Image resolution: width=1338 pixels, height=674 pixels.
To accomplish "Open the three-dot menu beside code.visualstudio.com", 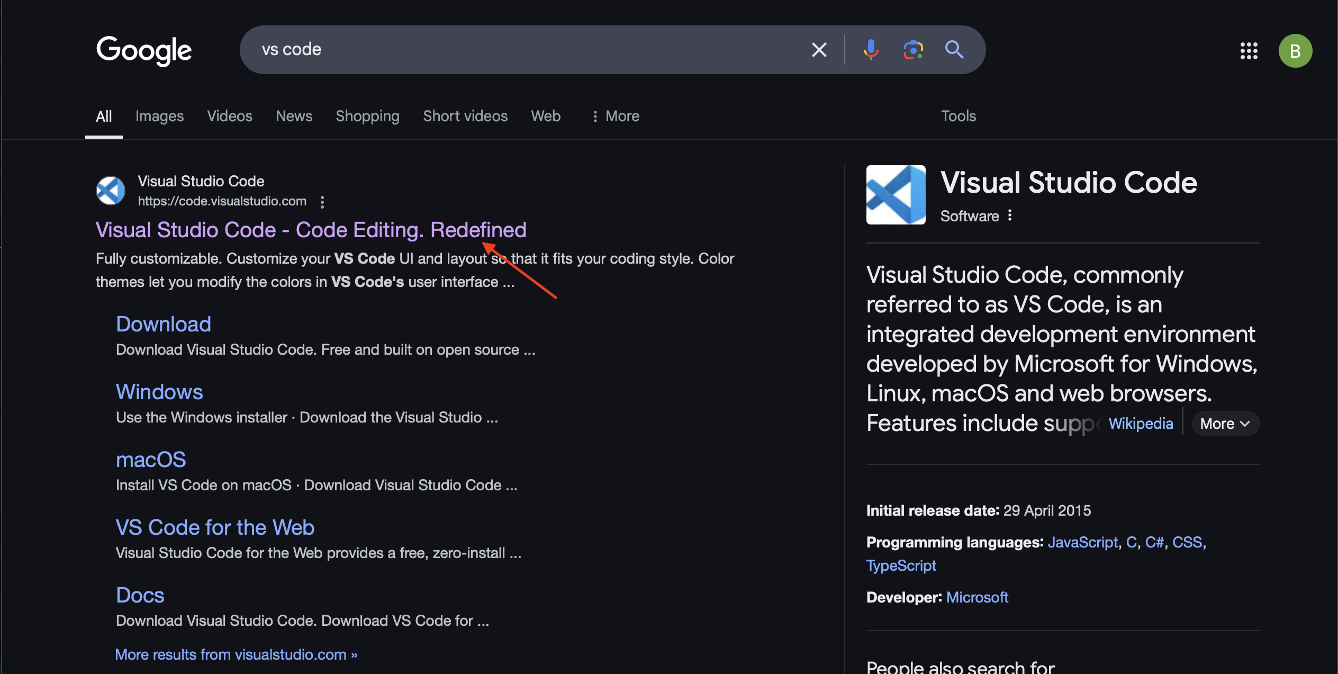I will [322, 202].
